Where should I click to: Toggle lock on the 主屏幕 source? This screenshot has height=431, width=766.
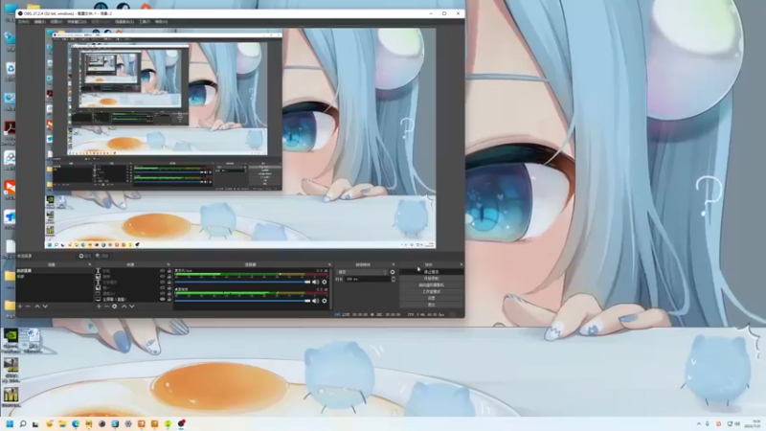click(169, 299)
